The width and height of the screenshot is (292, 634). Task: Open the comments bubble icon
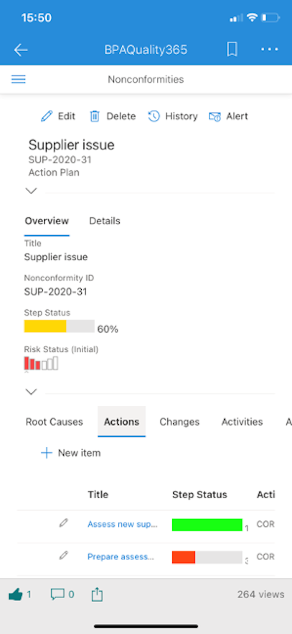(x=58, y=594)
